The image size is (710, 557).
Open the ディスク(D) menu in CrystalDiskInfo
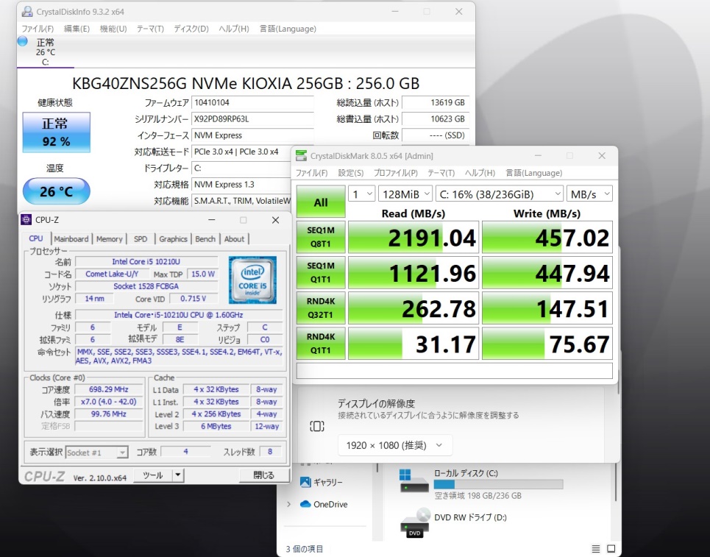191,29
